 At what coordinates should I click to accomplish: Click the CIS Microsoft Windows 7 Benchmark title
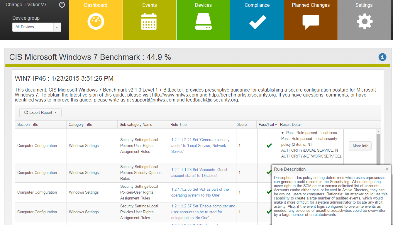(90, 57)
